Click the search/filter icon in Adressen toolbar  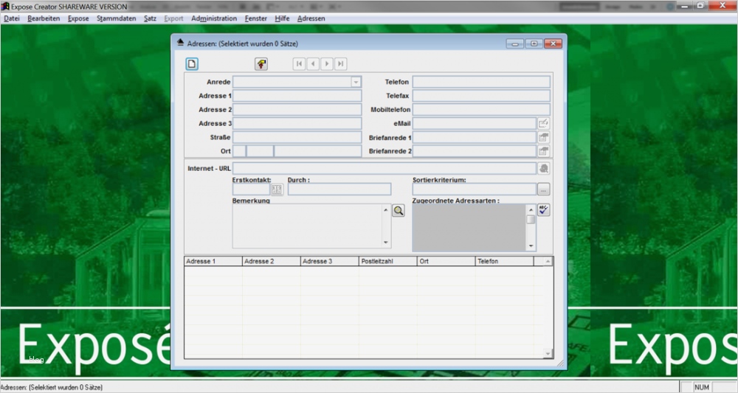click(261, 64)
